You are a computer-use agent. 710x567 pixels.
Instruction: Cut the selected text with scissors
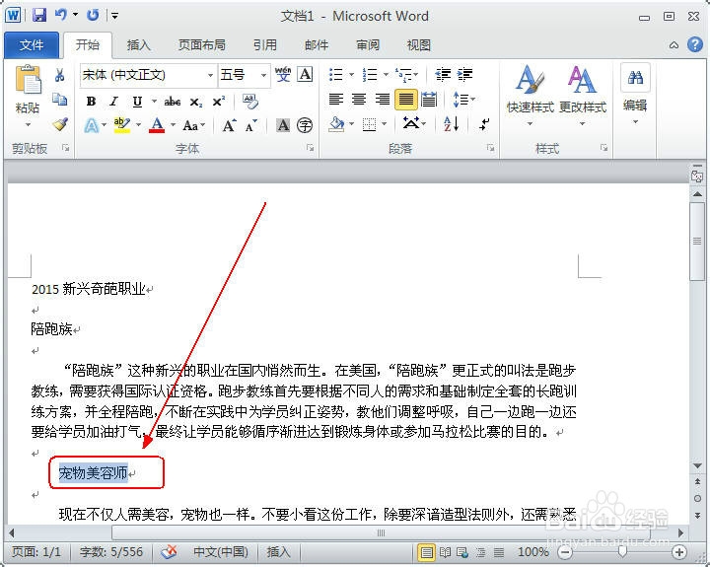(60, 75)
